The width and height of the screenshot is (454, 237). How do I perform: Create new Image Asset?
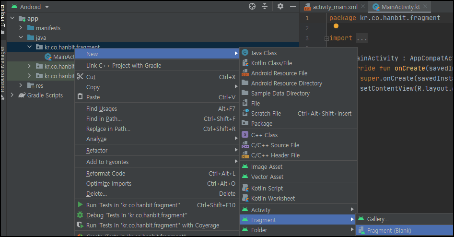[x=298, y=166]
